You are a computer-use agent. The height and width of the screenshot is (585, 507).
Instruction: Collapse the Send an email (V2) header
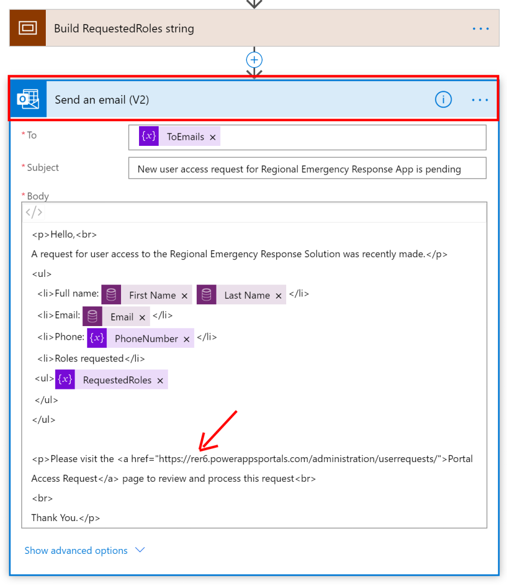[254, 99]
